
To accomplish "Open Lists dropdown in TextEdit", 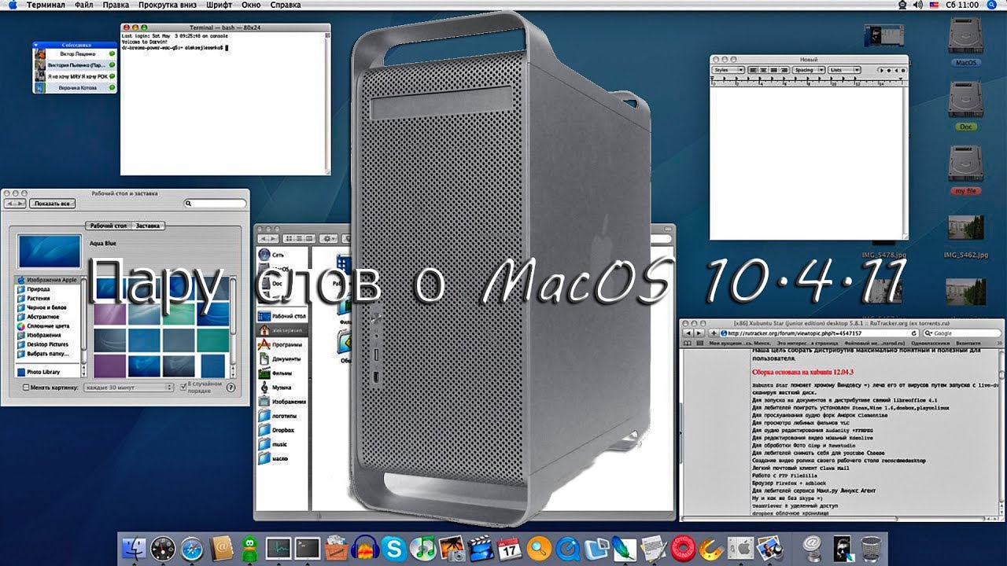I will (x=845, y=70).
